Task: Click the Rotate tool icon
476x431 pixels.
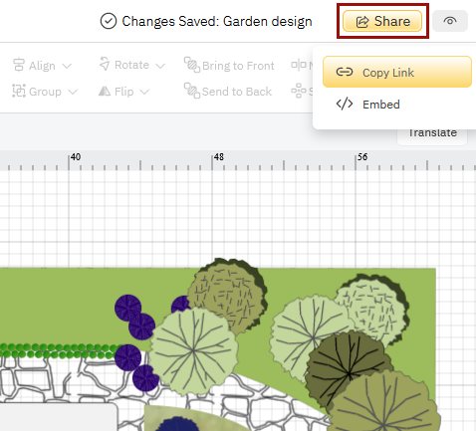Action: click(x=105, y=64)
